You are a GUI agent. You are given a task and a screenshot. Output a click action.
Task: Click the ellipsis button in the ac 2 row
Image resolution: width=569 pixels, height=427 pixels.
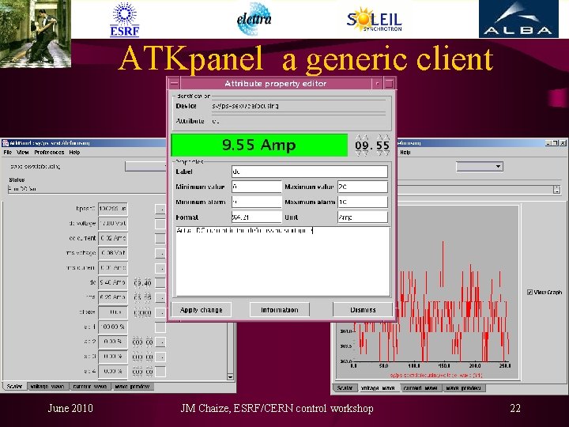(160, 342)
